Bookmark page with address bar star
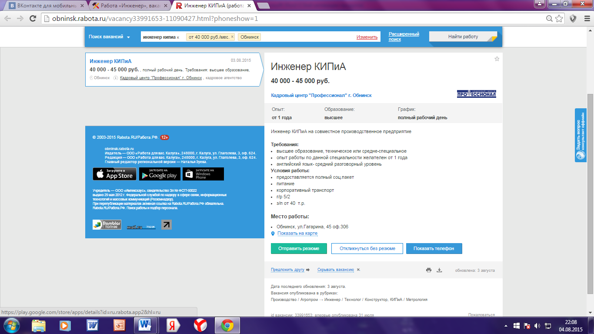This screenshot has height=334, width=594. click(559, 18)
